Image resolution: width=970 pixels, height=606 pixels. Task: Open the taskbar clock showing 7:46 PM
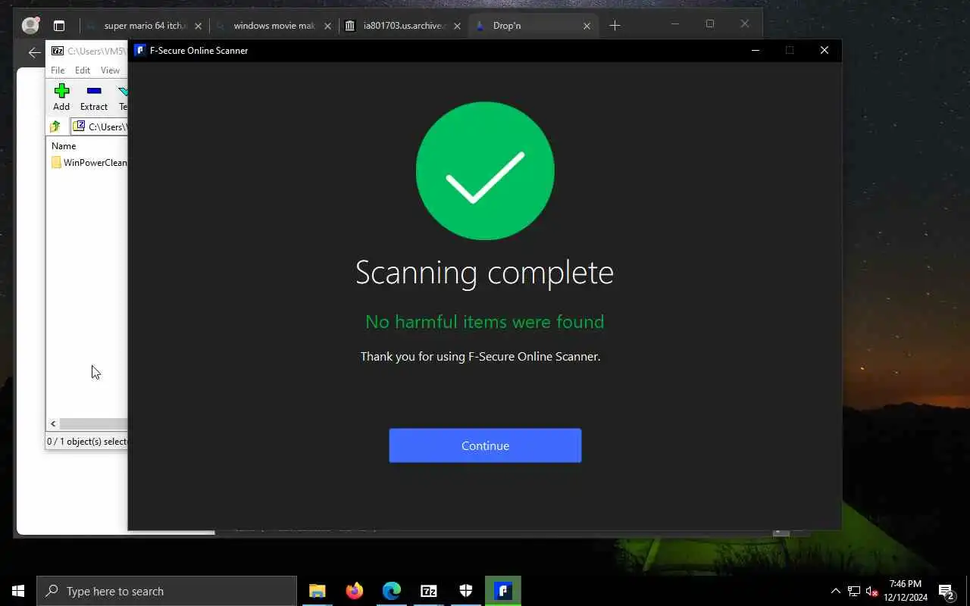[906, 591]
